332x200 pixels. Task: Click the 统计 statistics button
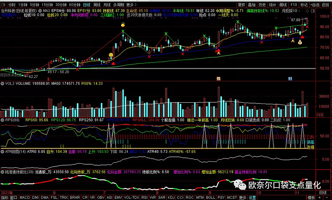tap(273, 5)
